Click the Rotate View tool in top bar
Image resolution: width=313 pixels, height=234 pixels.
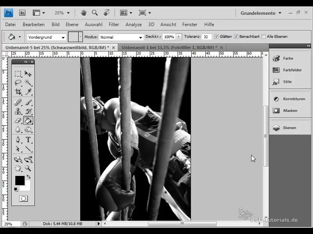coord(106,12)
